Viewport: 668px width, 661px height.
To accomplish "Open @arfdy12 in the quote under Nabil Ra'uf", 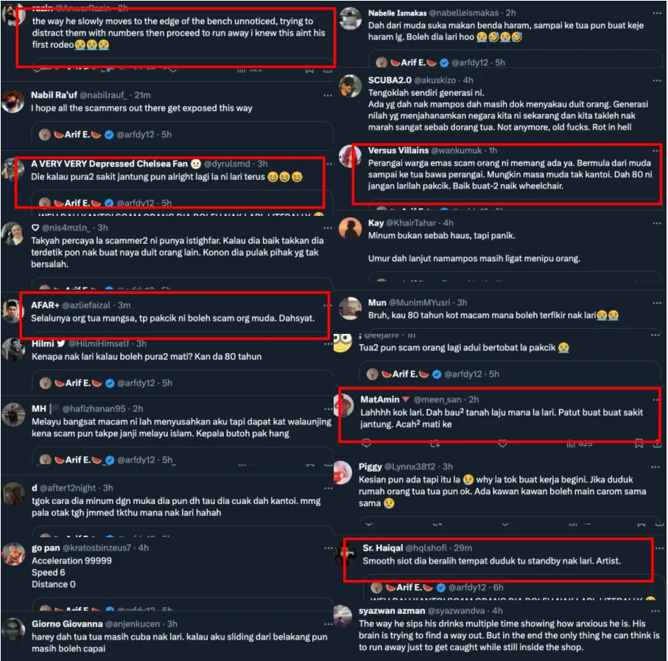I will point(136,135).
